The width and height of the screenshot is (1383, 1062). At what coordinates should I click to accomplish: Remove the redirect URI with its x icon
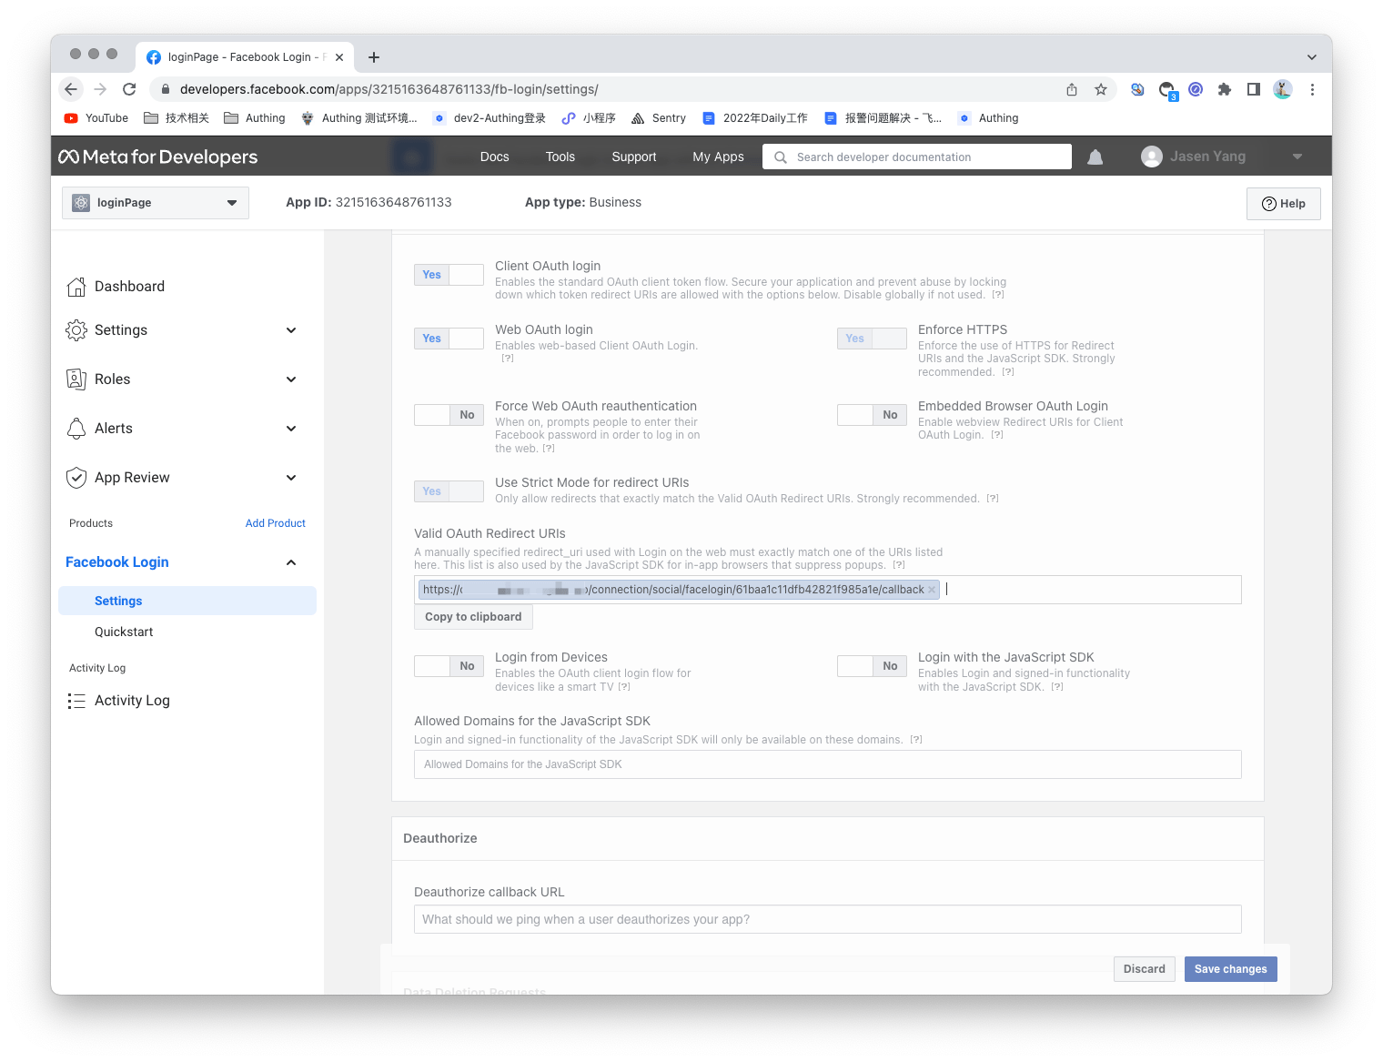coord(932,590)
